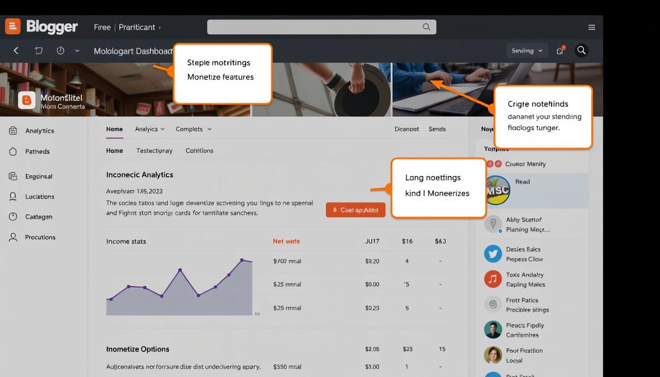Viewport: 660px width, 377px height.
Task: Click the Twitter icon beside Dasies Balcs
Action: pyautogui.click(x=493, y=254)
